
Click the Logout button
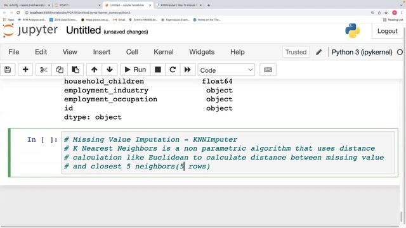pos(387,31)
